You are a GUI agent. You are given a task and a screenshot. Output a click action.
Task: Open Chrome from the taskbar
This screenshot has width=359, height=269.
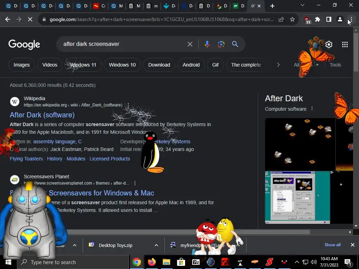tap(136, 262)
